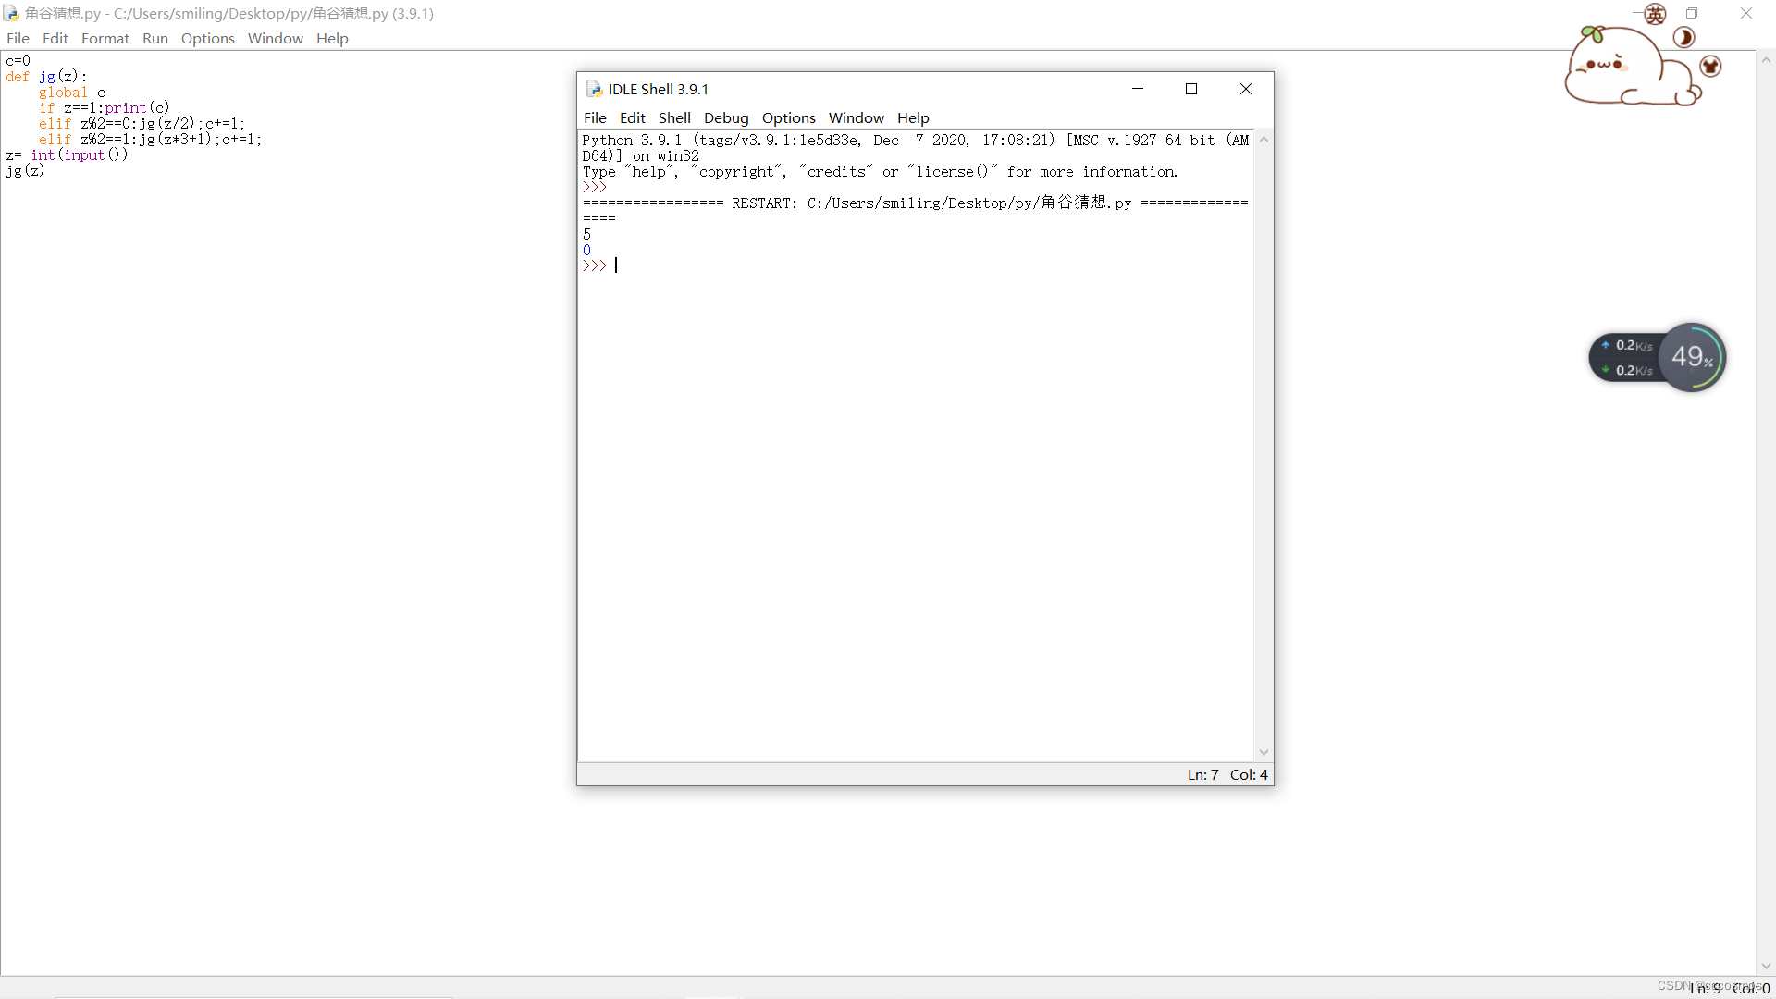Click the 'c=0' first code line

(x=18, y=61)
